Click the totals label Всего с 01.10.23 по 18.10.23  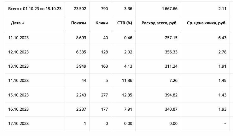(x=35, y=9)
